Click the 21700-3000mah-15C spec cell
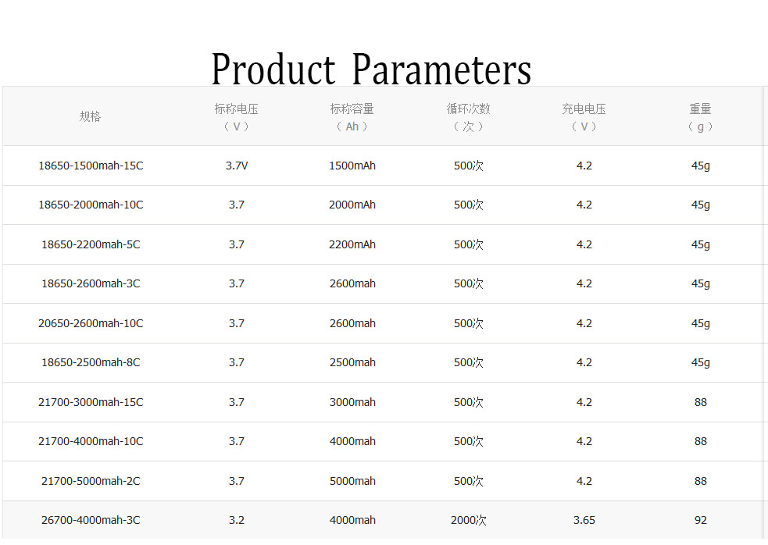 click(x=91, y=402)
